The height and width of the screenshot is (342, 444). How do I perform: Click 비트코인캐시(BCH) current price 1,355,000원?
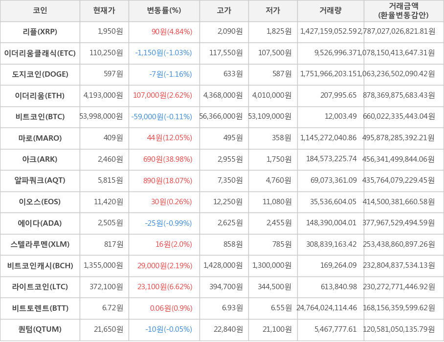coord(104,266)
